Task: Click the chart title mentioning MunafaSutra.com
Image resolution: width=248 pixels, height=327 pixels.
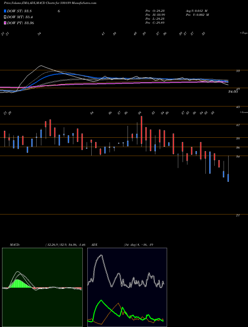Action: 50,3
